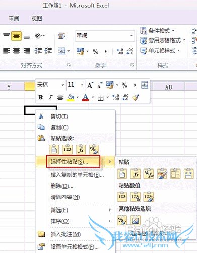Open 设置单元格格式(F)... dialog
The image size is (197, 253).
[75, 247]
